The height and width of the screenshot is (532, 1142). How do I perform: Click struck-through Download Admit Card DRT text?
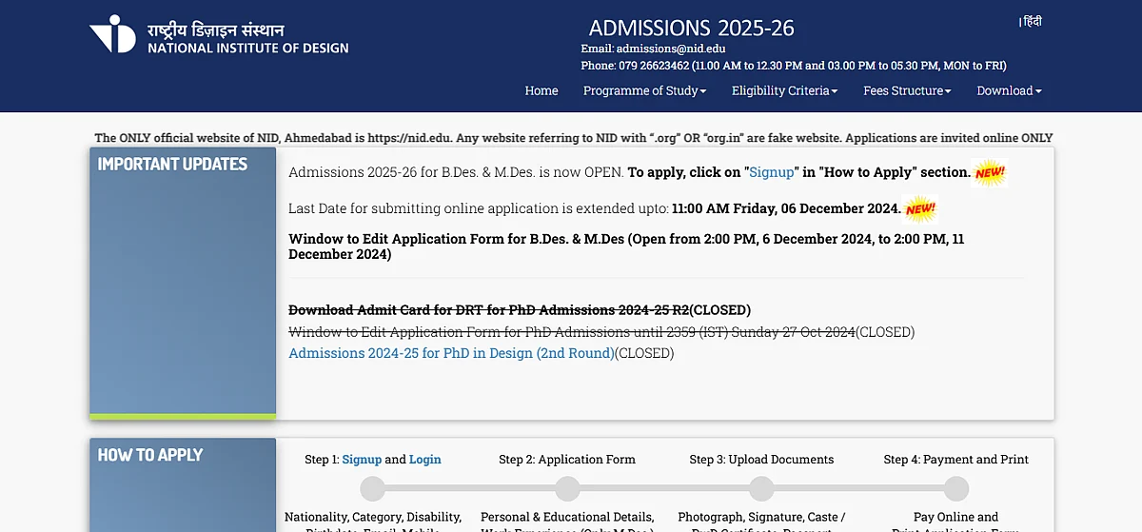click(x=489, y=310)
